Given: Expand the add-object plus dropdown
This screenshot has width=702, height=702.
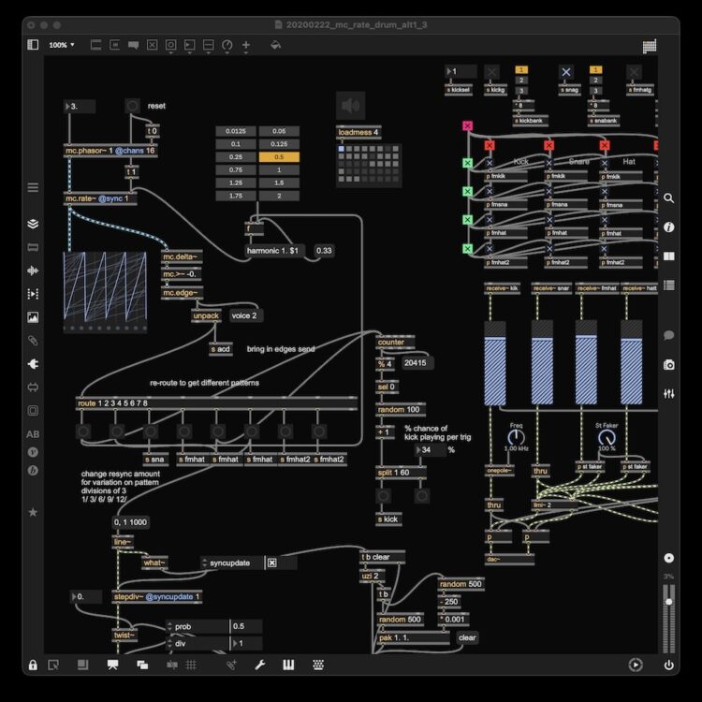Looking at the screenshot, I should coord(246,44).
